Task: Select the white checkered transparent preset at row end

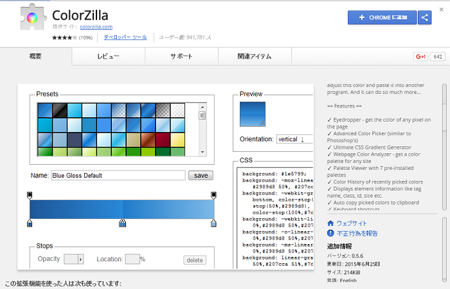Action: click(x=177, y=111)
